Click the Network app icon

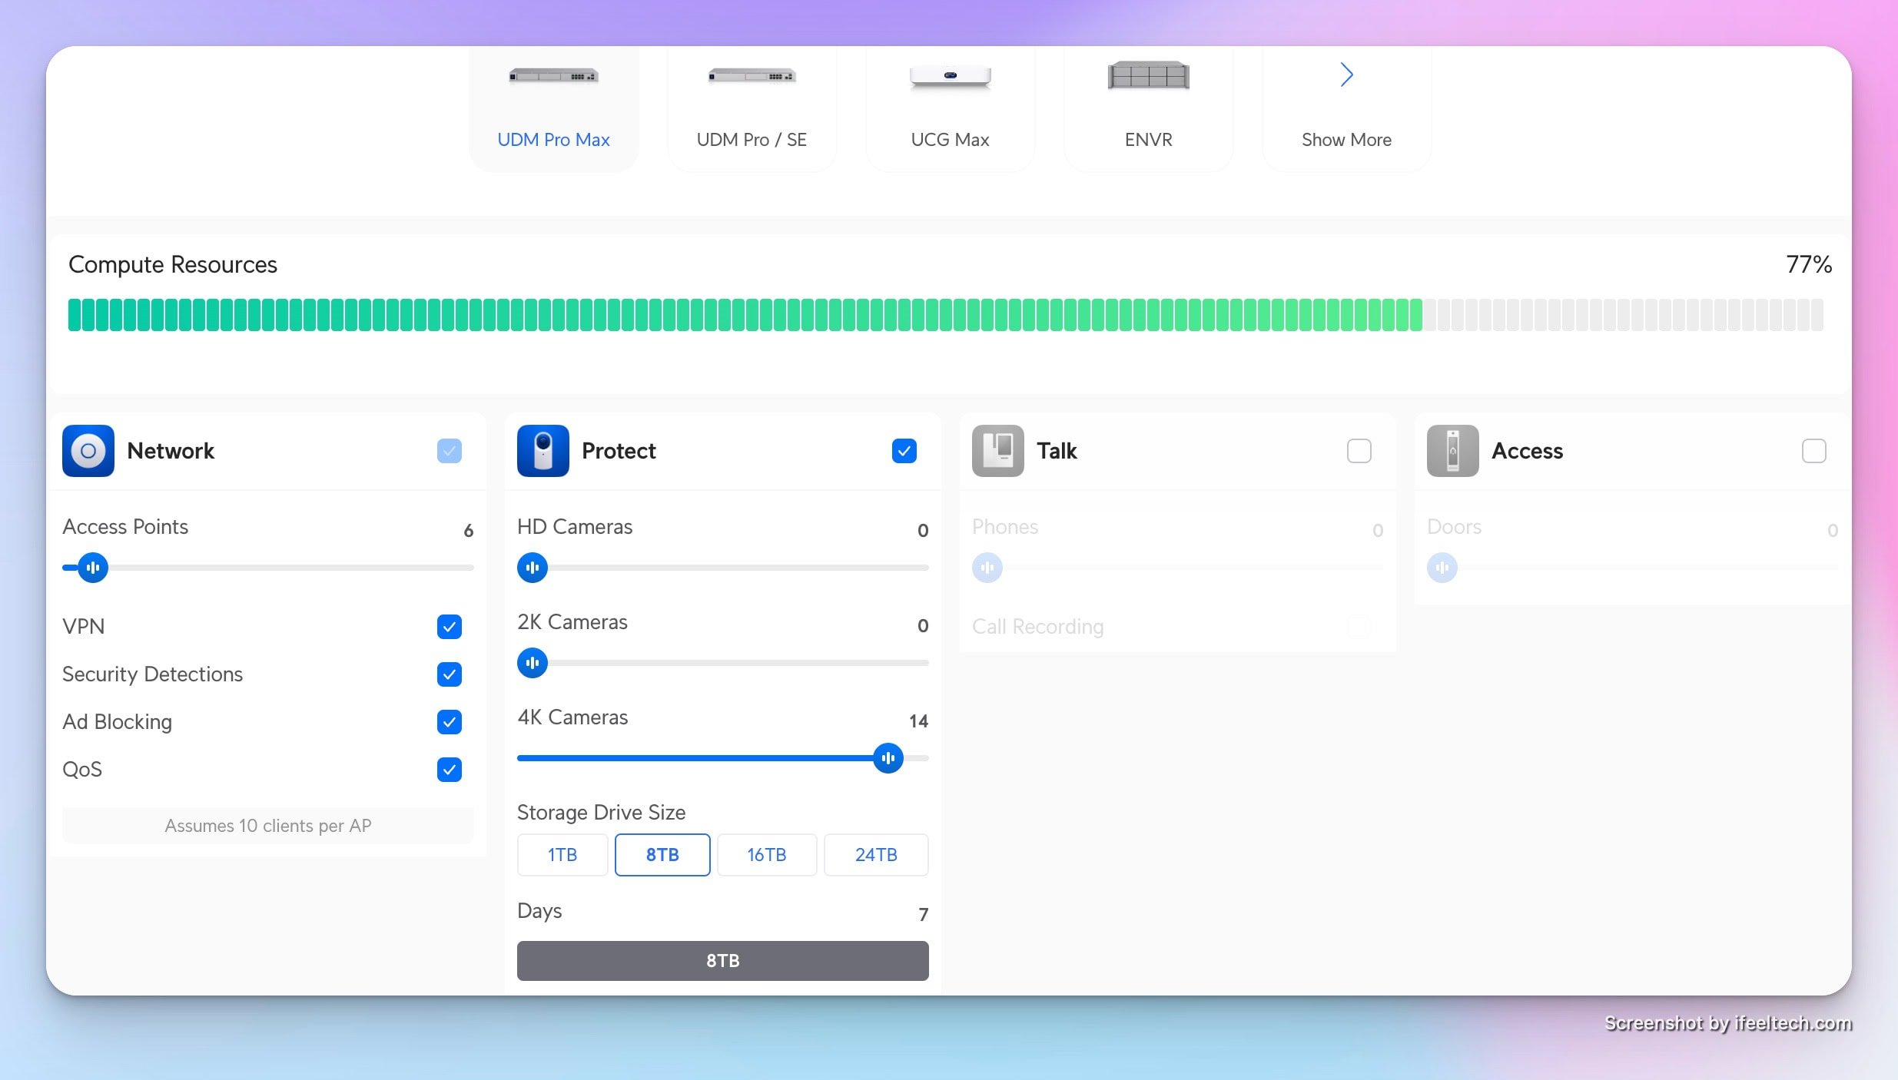[x=88, y=451]
